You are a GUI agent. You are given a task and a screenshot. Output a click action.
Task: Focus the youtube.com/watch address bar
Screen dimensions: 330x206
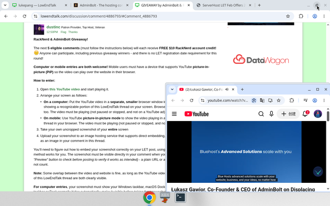coord(228,100)
